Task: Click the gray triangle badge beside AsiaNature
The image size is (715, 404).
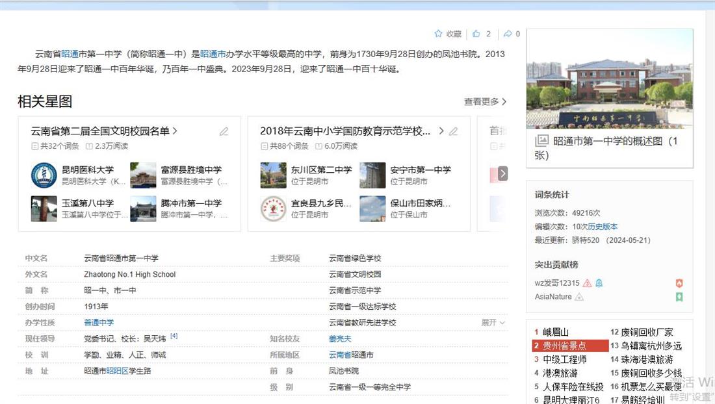Action: click(578, 297)
